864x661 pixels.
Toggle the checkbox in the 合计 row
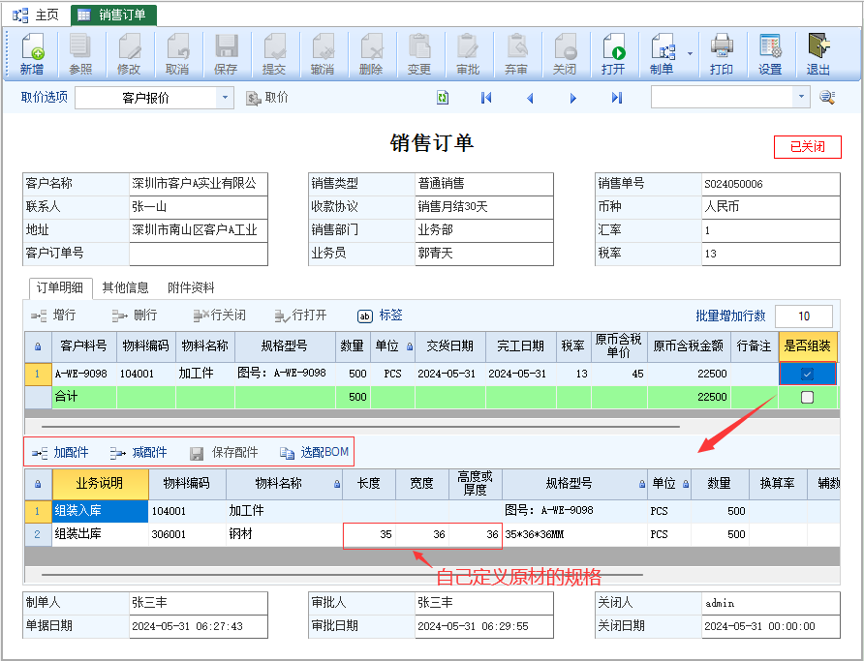click(807, 397)
